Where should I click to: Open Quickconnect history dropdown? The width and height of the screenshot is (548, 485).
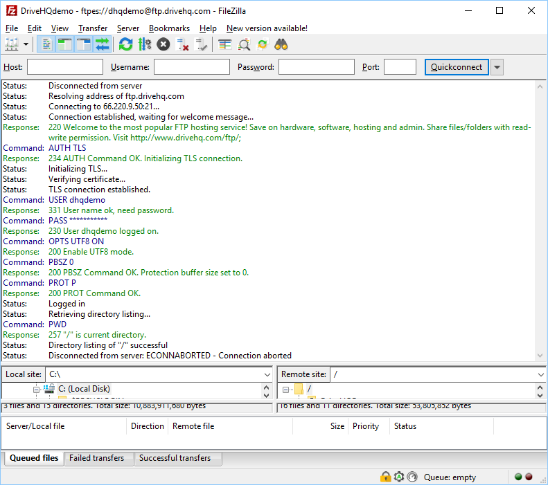click(x=497, y=67)
